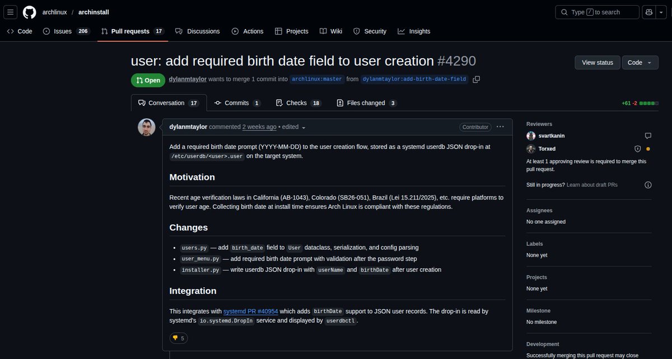Switch to the Commits tab
The image size is (672, 359).
coord(237,103)
